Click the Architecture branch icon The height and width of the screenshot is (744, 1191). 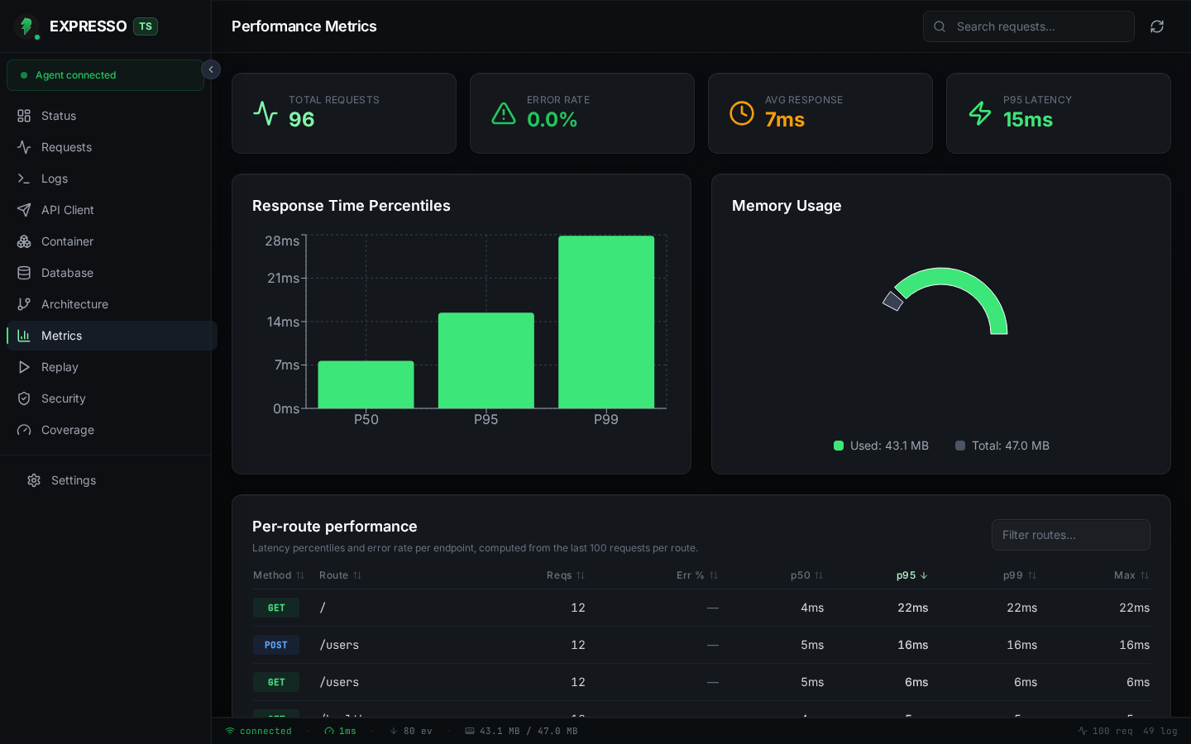point(24,304)
